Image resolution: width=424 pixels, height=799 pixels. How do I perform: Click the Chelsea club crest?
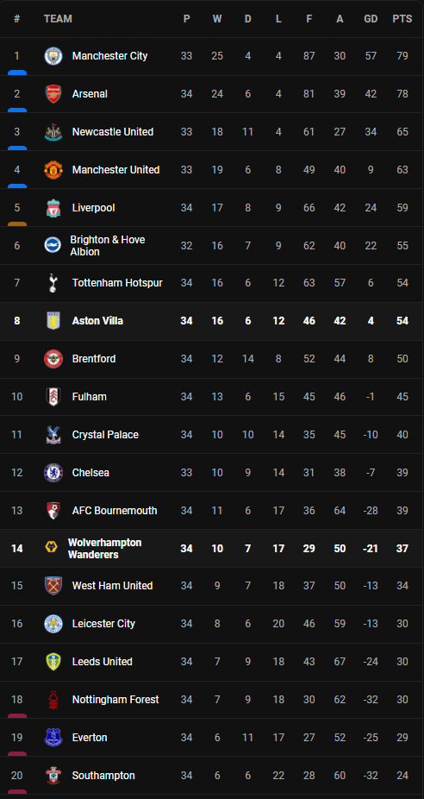click(x=53, y=472)
